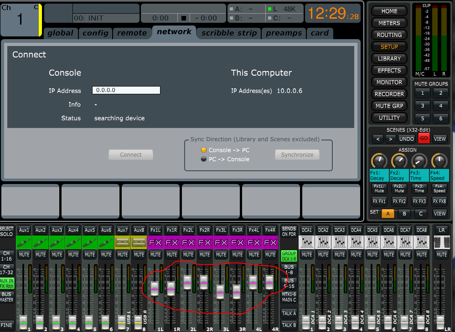This screenshot has height=332, width=455.
Task: Click the LR main fader handle
Action: 440,323
